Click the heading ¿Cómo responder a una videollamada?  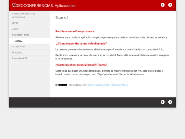tap(82, 44)
